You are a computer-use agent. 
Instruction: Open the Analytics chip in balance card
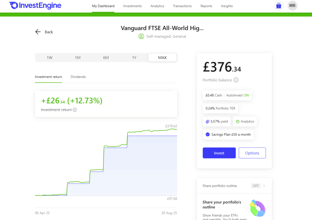(245, 122)
